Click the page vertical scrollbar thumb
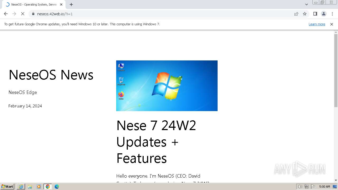 point(336,70)
